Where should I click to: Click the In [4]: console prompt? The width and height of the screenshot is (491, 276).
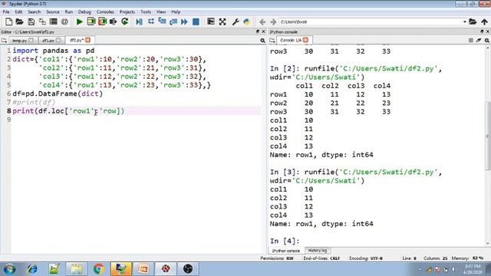point(285,241)
